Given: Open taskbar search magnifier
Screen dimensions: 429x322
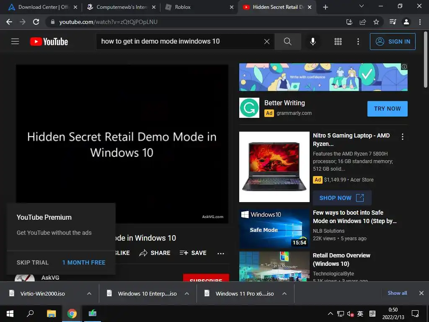Looking at the screenshot, I should click(30, 314).
